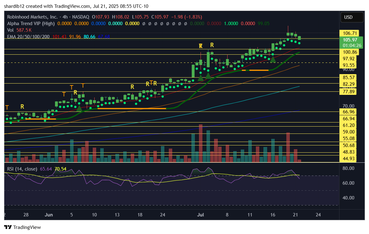The height and width of the screenshot is (234, 369).
Task: Click the 85.57 price level label
Action: pyautogui.click(x=349, y=77)
